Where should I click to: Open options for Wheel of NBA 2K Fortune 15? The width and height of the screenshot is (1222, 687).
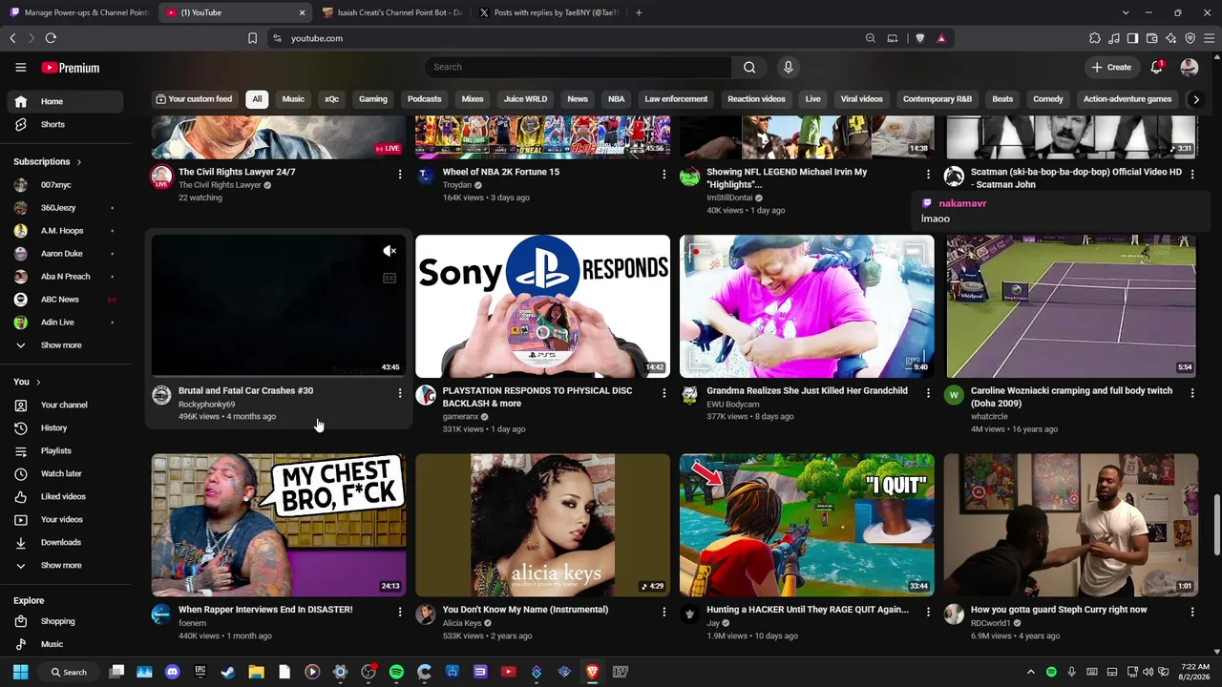[x=664, y=174]
